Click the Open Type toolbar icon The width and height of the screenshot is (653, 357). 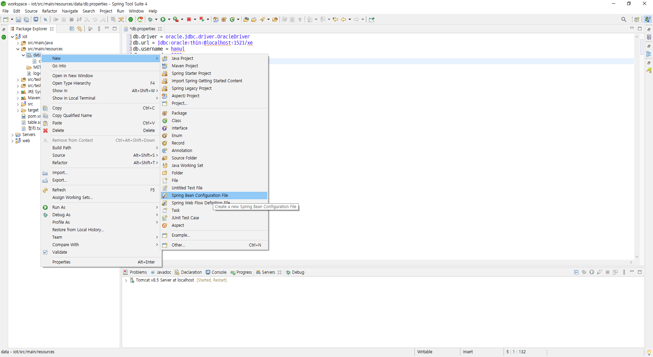[x=246, y=19]
